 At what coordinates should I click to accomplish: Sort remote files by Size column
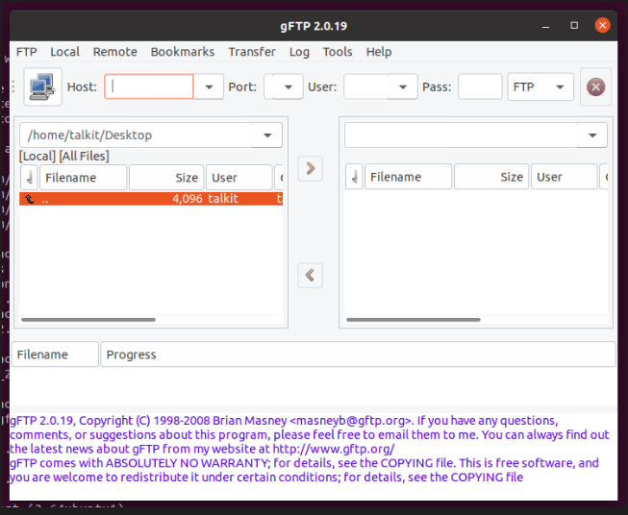pos(491,177)
